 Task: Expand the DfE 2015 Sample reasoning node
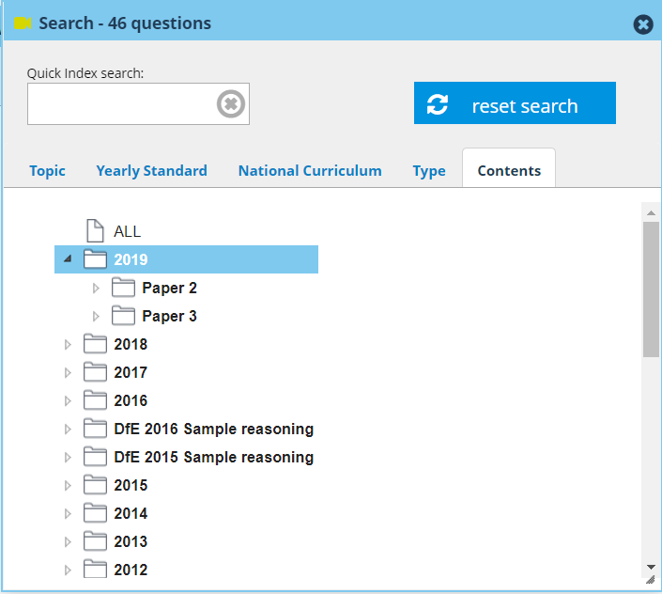pyautogui.click(x=67, y=457)
